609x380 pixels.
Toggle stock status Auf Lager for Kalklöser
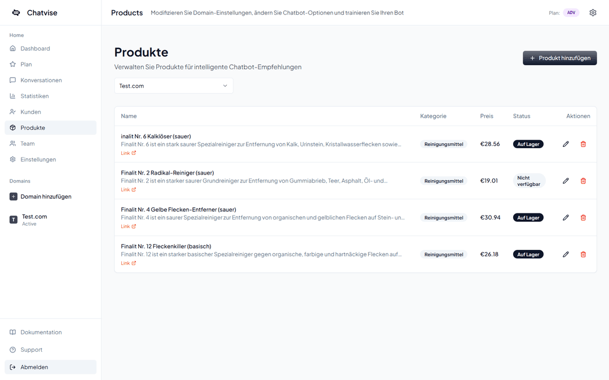(x=528, y=144)
